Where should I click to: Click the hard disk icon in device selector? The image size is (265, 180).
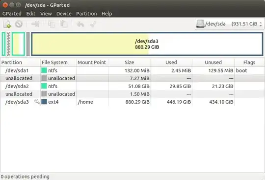coord(200,24)
